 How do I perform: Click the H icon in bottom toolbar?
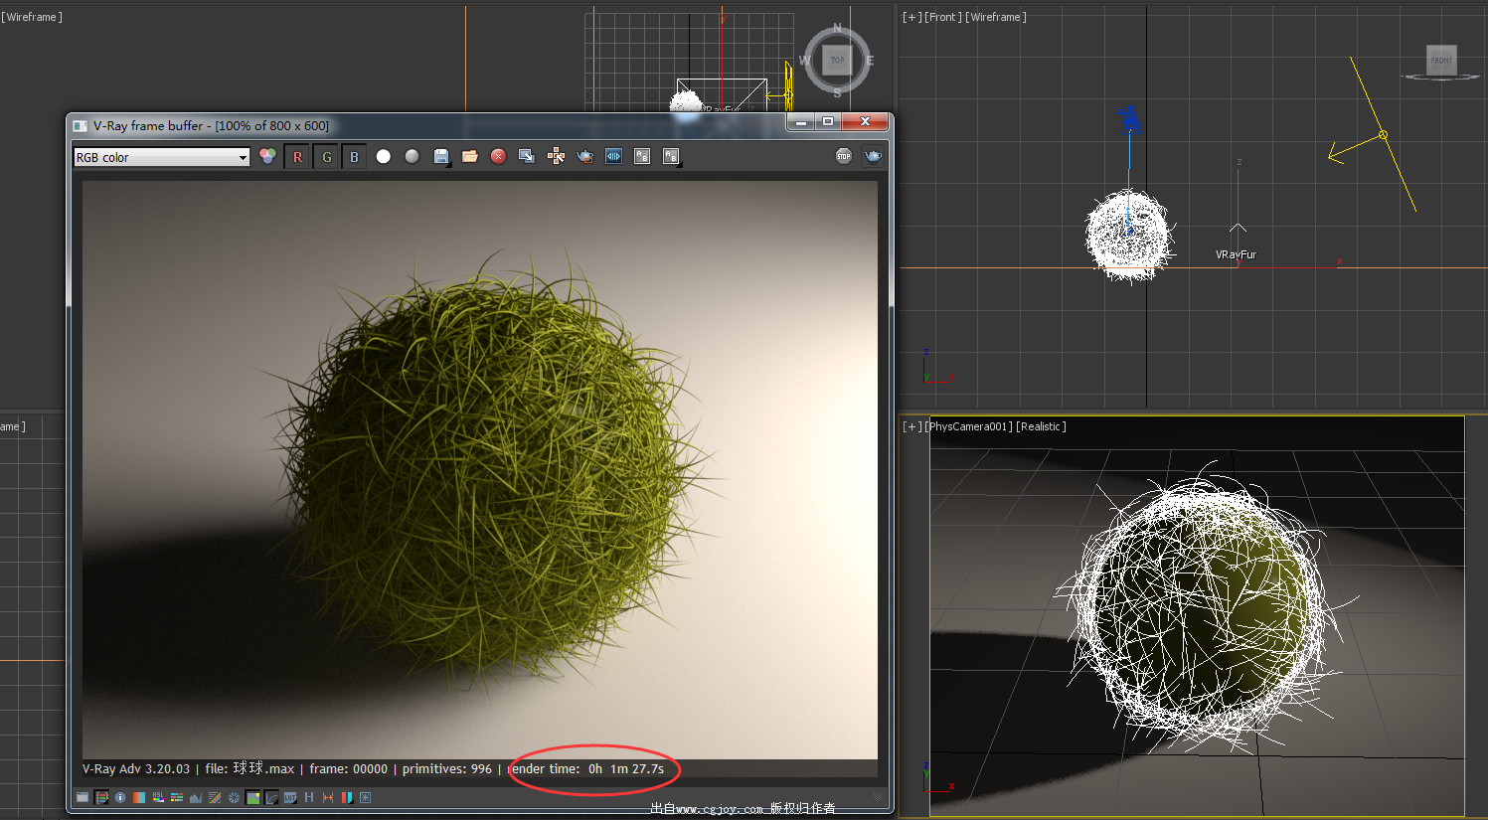pyautogui.click(x=309, y=797)
